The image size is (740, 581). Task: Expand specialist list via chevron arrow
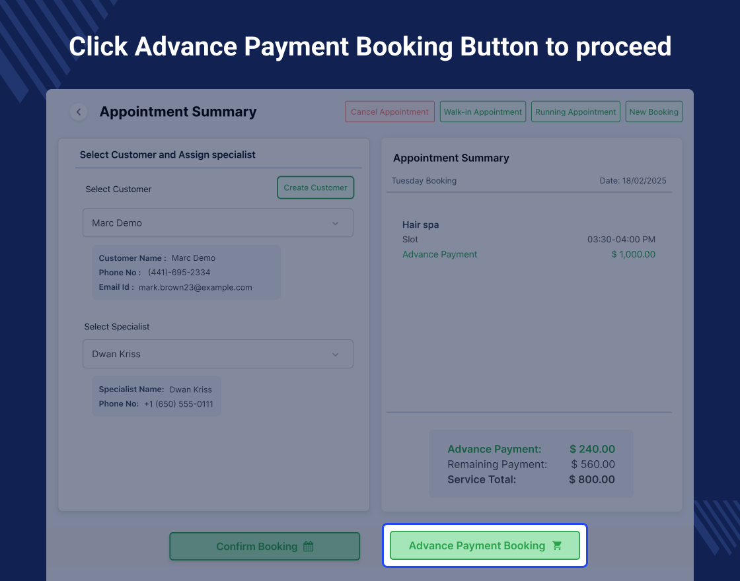tap(335, 354)
